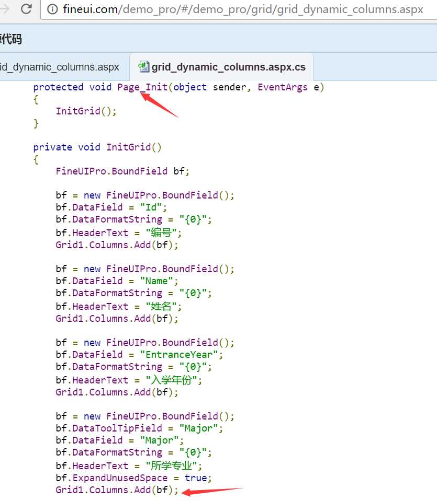Click the line bf.HeaderText = "入学年份"

(129, 380)
